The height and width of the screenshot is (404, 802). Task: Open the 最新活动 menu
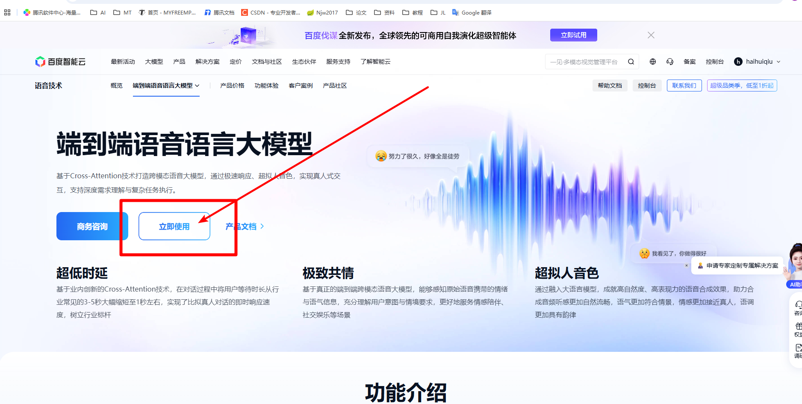point(123,62)
